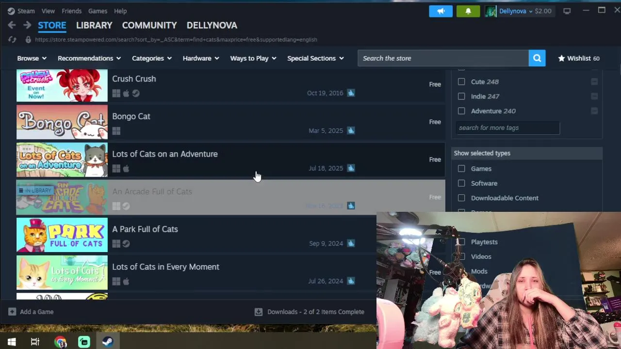Screen dimensions: 621x349
Task: Click Lots of Cats on an Adventure review icon
Action: [x=351, y=168]
